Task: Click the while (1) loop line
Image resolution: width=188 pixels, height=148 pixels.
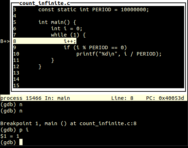Action: (68, 35)
